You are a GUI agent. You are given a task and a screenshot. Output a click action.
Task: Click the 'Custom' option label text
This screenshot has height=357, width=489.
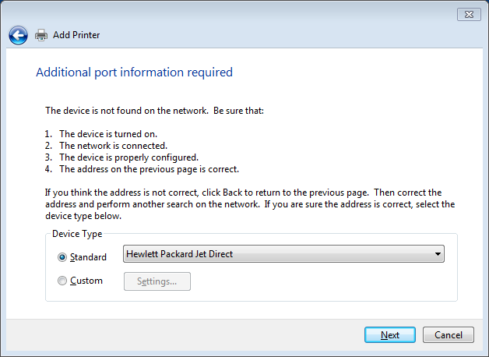tap(86, 281)
